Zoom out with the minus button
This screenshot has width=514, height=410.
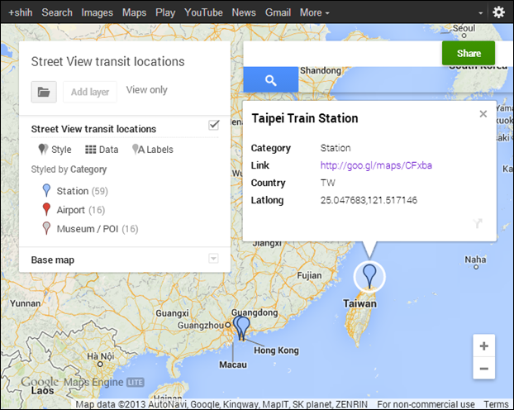coord(484,369)
